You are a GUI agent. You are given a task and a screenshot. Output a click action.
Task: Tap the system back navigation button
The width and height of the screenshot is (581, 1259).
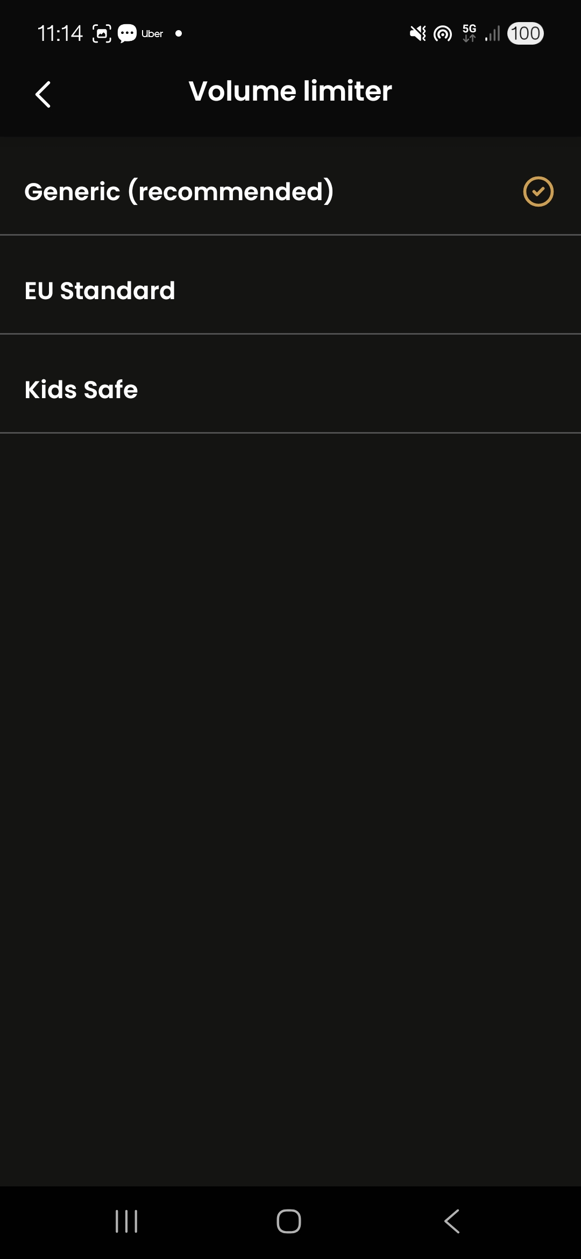point(452,1221)
